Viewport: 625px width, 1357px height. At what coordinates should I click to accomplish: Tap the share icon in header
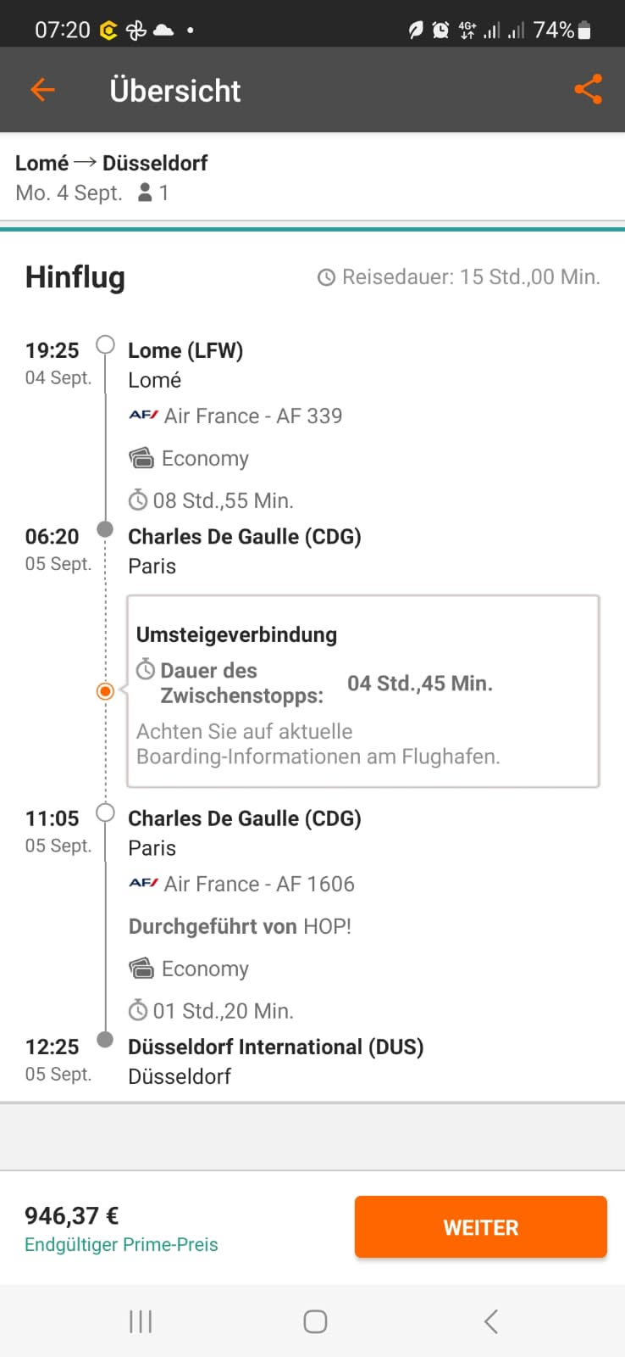click(x=588, y=90)
